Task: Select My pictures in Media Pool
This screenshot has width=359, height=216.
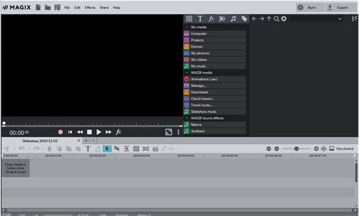Action: [215, 53]
